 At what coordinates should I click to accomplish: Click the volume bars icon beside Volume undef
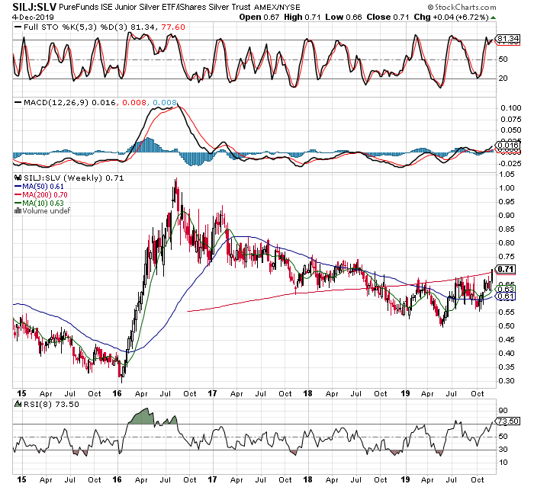click(18, 211)
